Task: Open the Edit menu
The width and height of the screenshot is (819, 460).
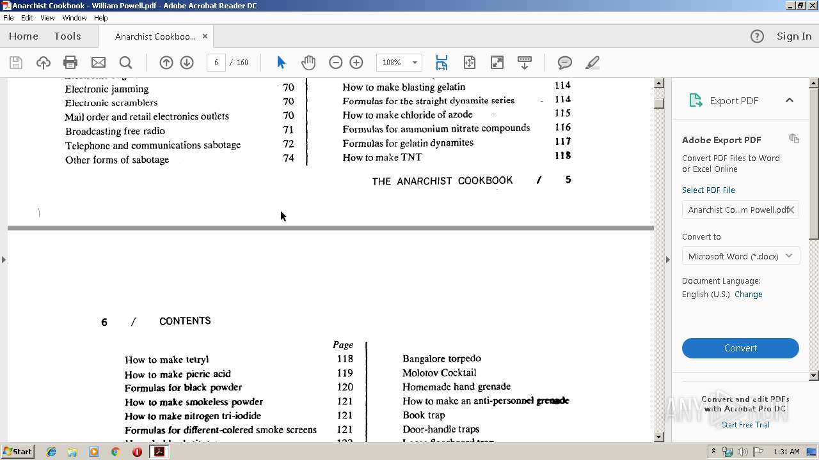Action: pyautogui.click(x=27, y=18)
